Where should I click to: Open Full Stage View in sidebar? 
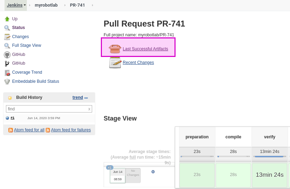[x=27, y=45]
